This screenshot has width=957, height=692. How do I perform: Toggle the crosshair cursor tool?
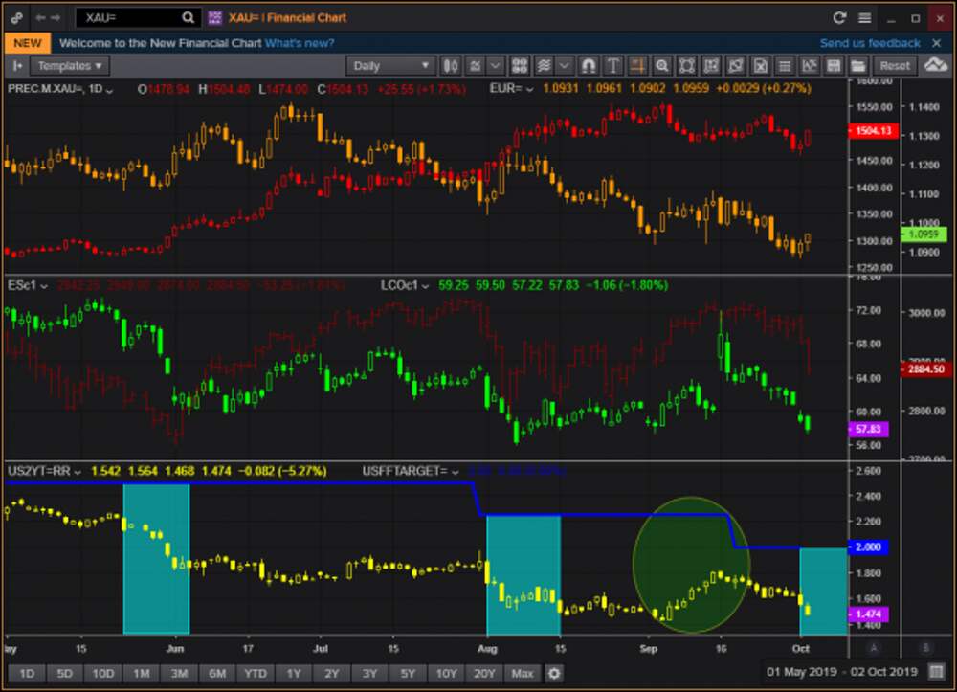[x=636, y=66]
